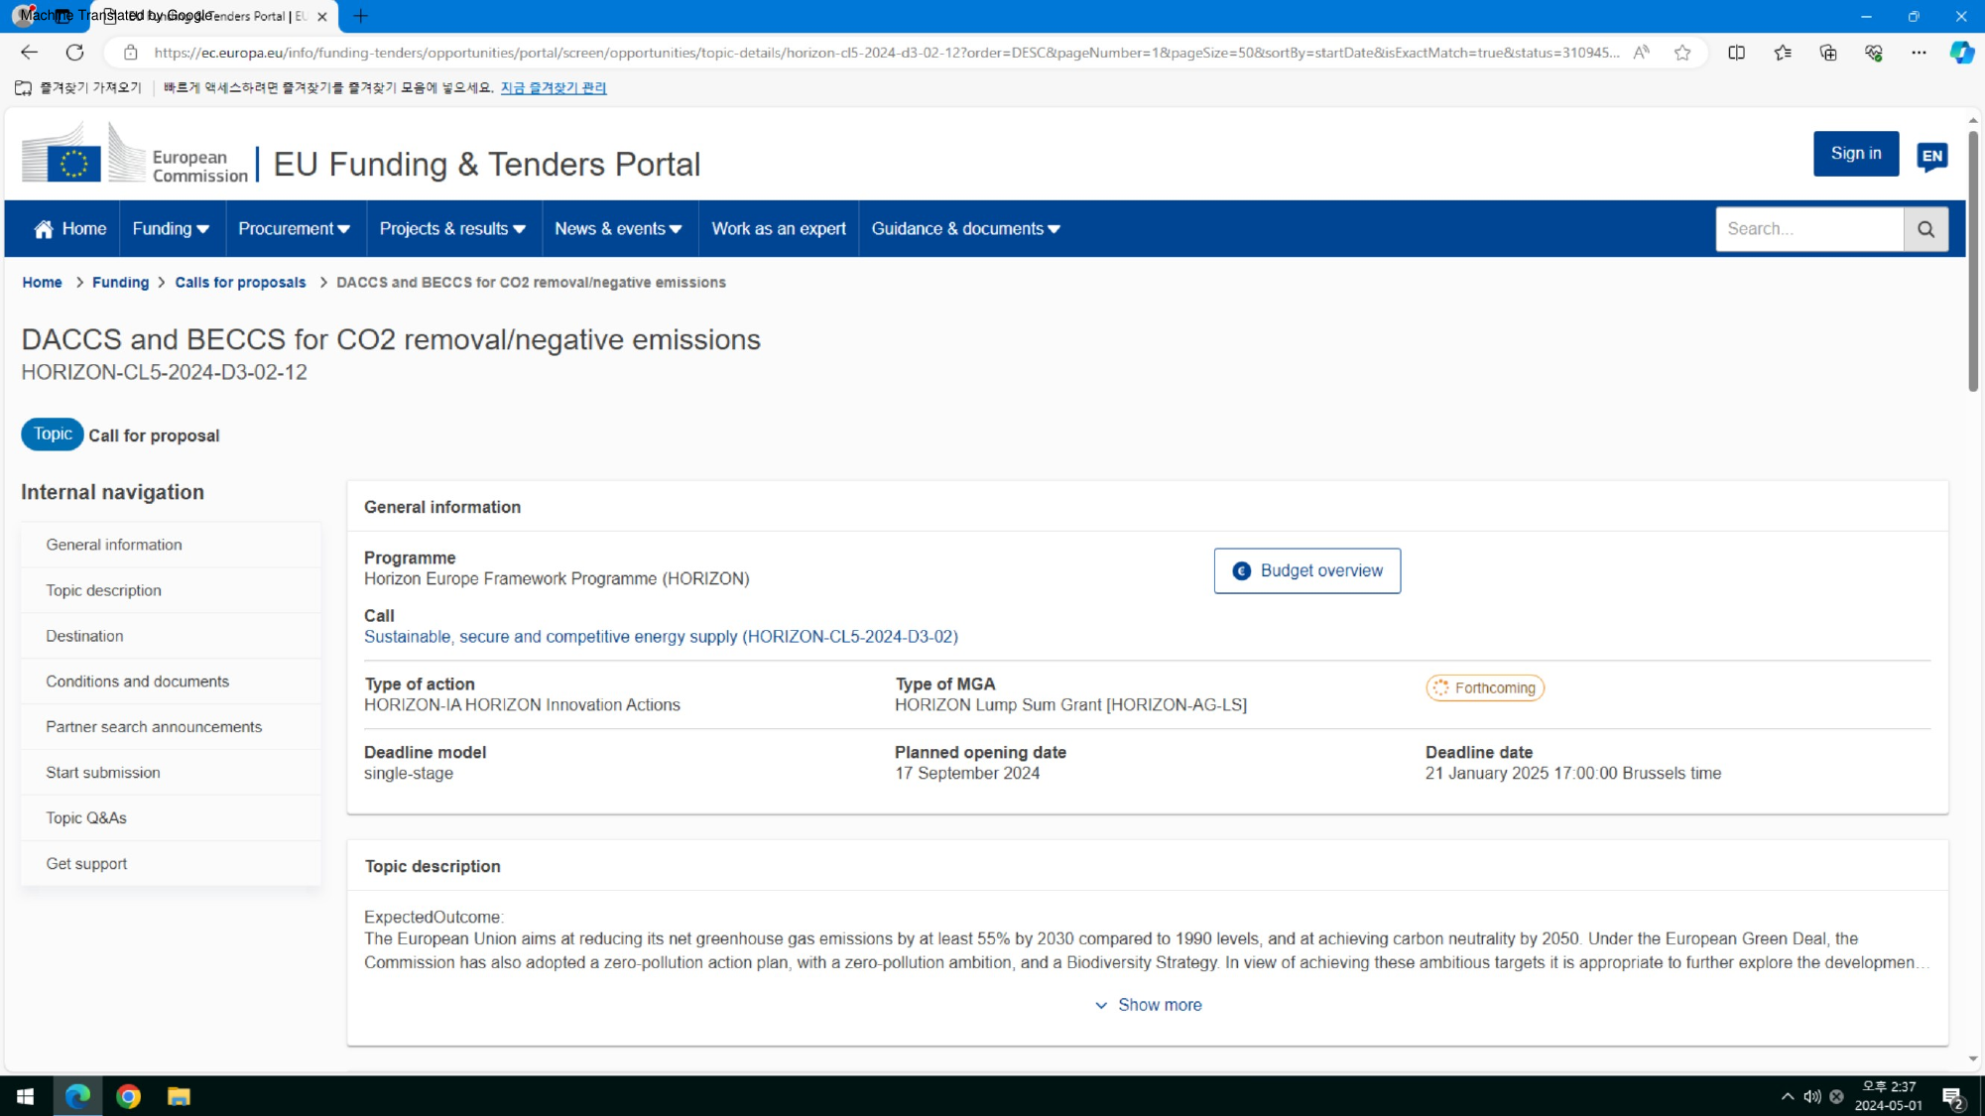Go to Conditions and documents section
This screenshot has width=1985, height=1116.
(x=137, y=682)
